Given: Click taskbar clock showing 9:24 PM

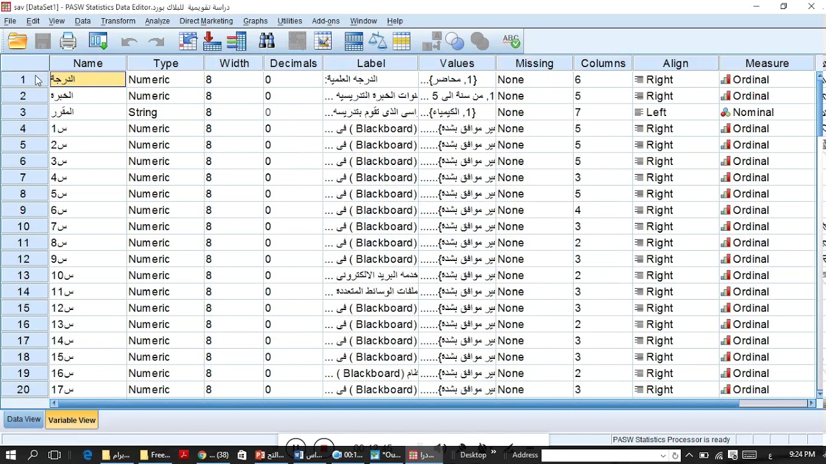Looking at the screenshot, I should tap(801, 454).
